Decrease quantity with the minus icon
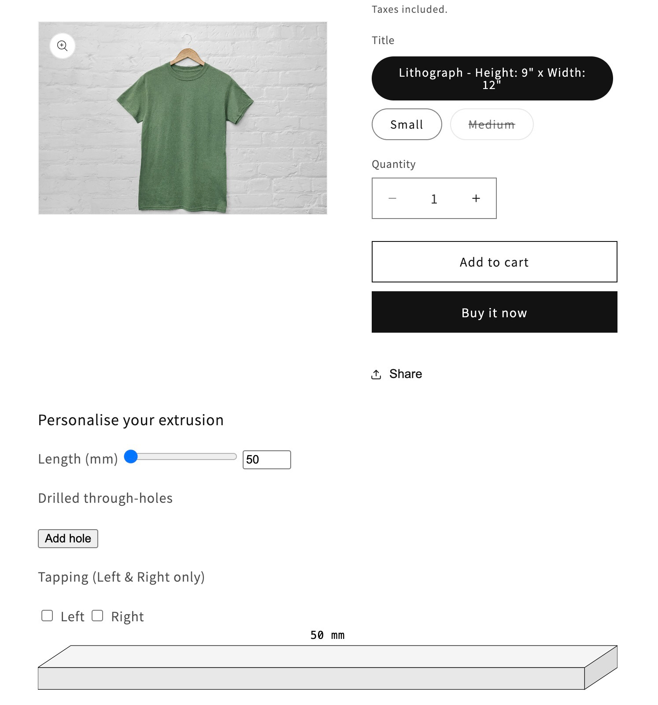The image size is (658, 705). (x=392, y=198)
